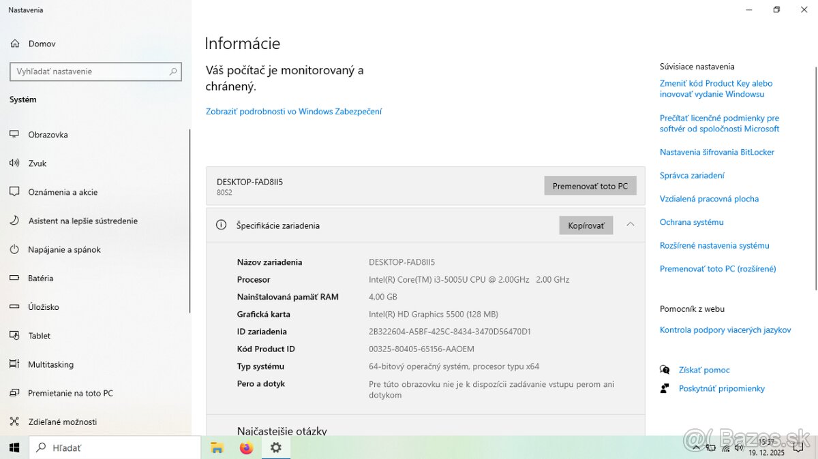
Task: Collapse the Špecifikácie zariadenia section
Action: pyautogui.click(x=631, y=225)
